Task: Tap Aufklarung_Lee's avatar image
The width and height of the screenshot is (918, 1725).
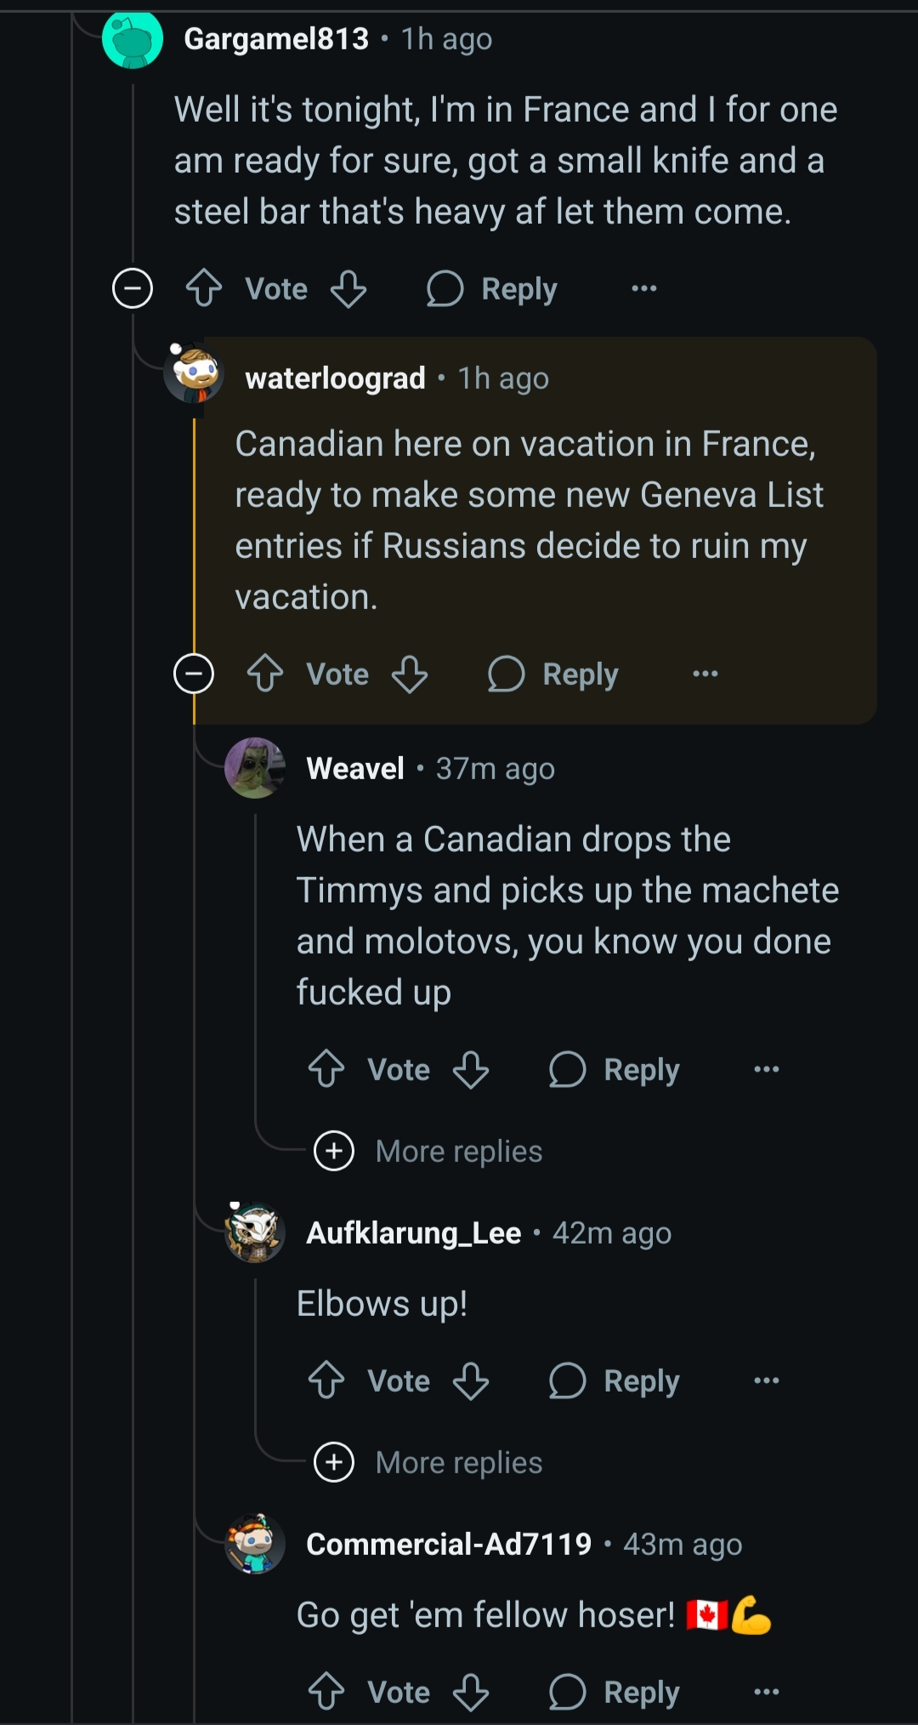Action: pyautogui.click(x=255, y=1233)
